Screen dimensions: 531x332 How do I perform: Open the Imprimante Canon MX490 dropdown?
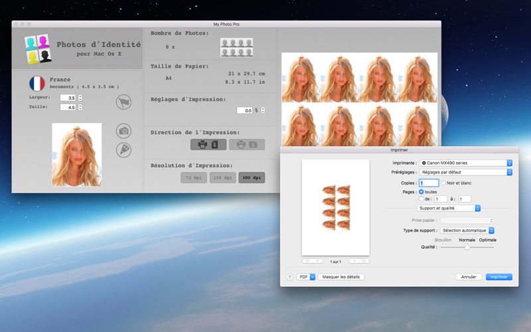[x=465, y=163]
